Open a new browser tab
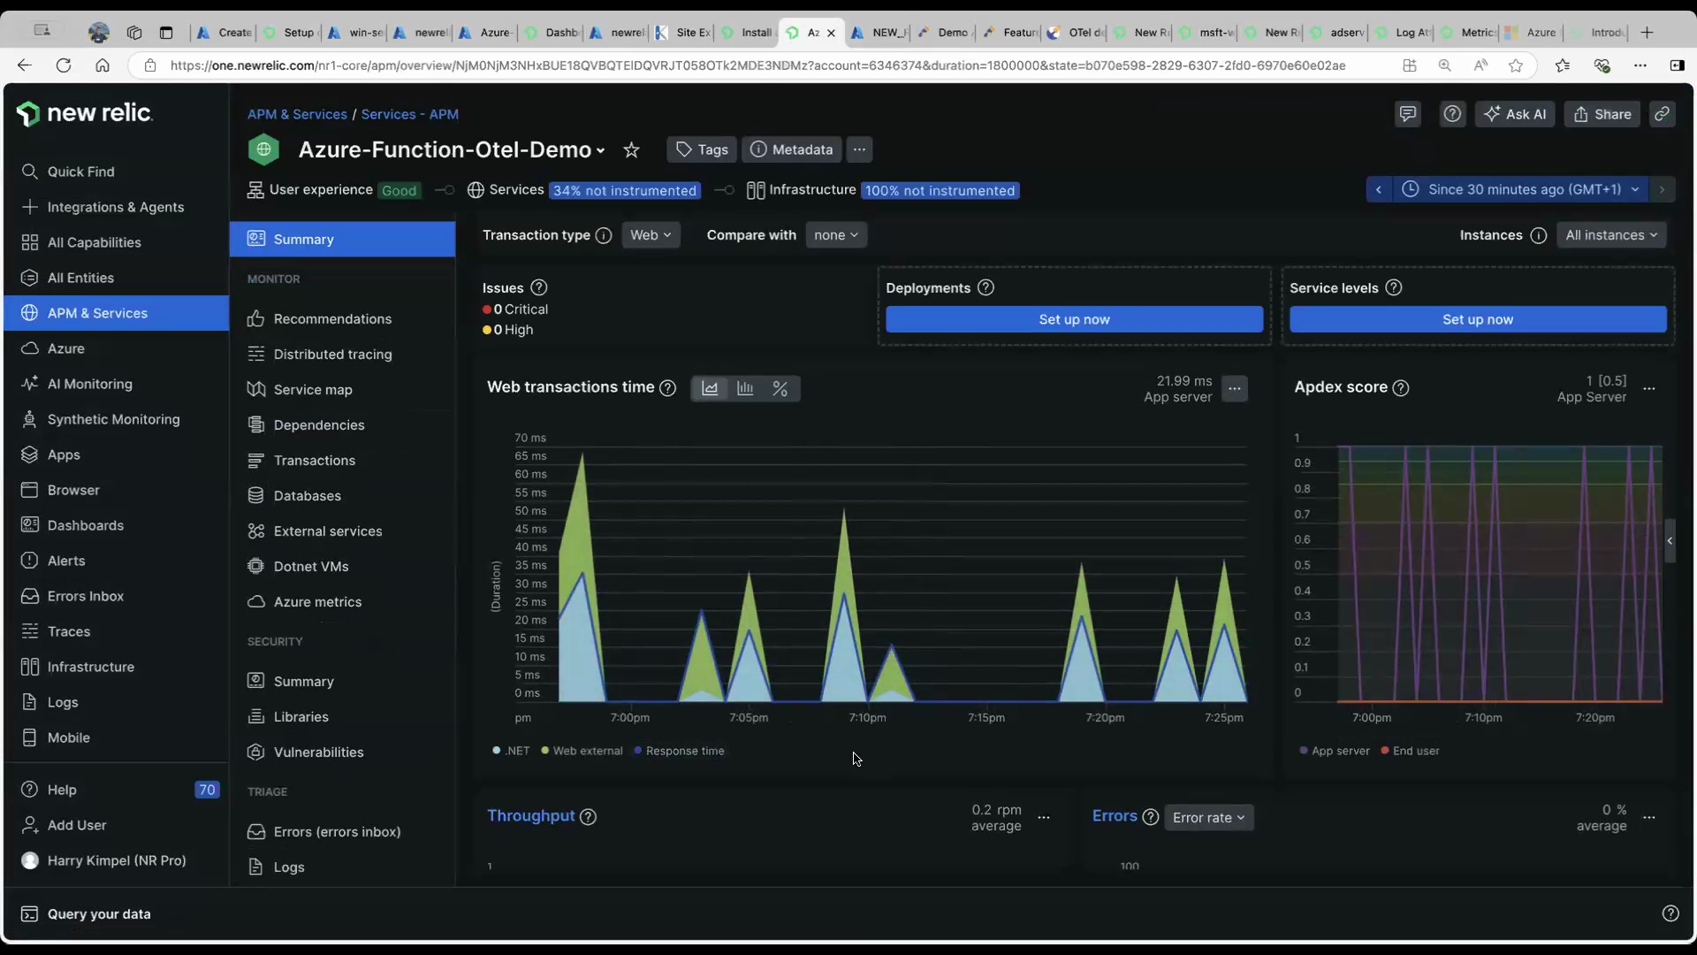 tap(1647, 33)
